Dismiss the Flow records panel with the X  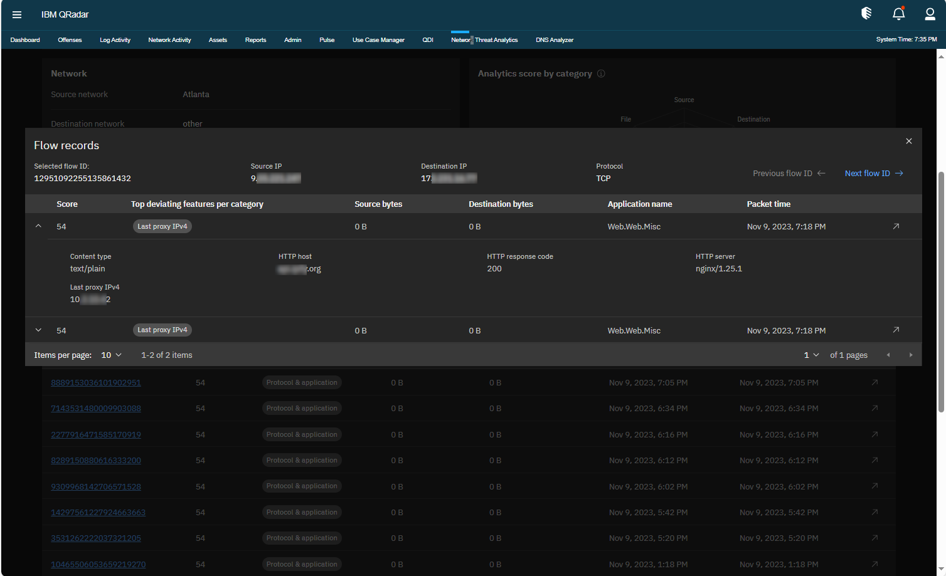[x=908, y=141]
